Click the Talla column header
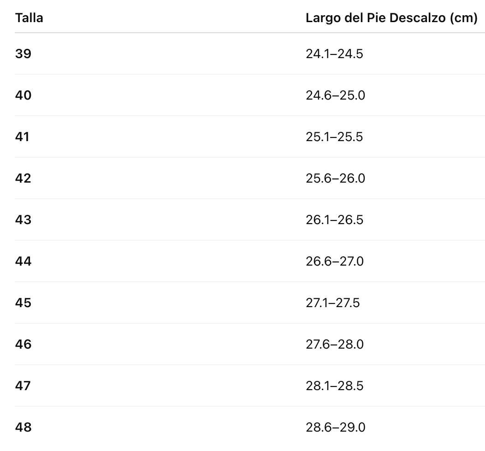 point(29,18)
